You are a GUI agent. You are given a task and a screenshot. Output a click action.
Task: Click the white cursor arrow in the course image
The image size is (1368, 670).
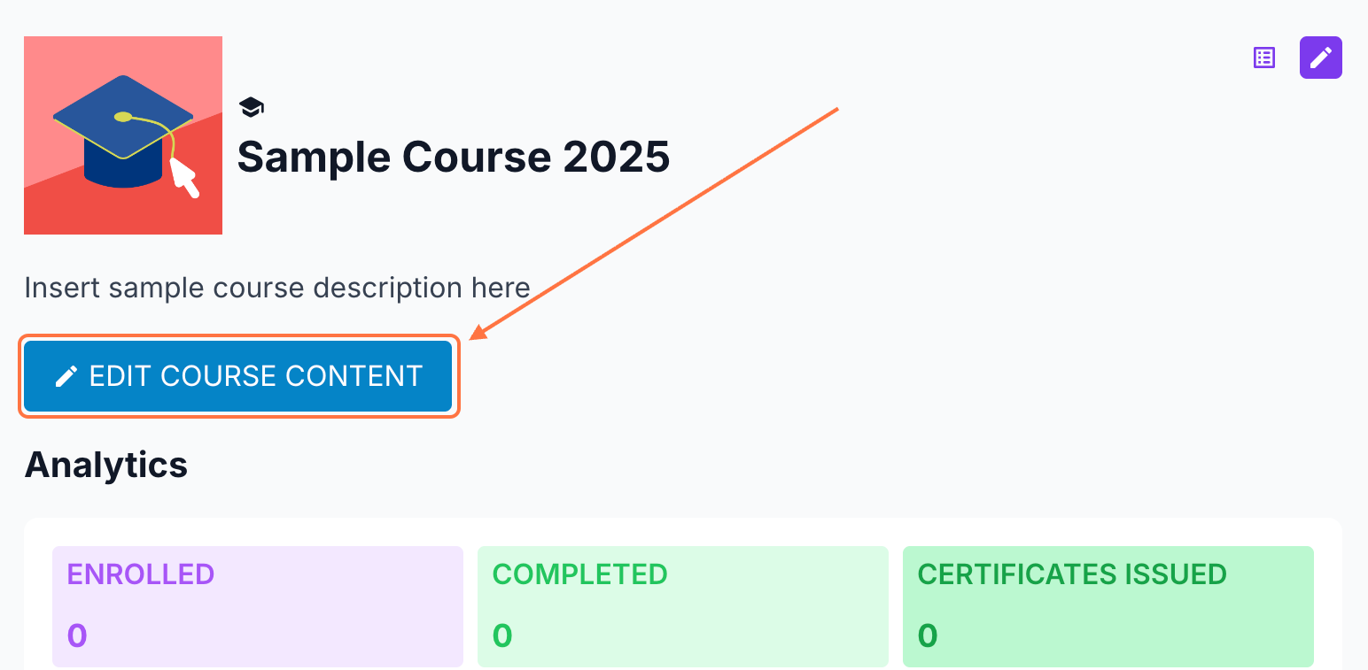tap(184, 176)
